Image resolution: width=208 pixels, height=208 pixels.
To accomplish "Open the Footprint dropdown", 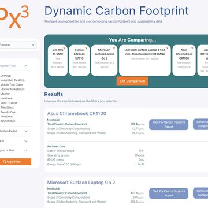I will tap(18, 45).
